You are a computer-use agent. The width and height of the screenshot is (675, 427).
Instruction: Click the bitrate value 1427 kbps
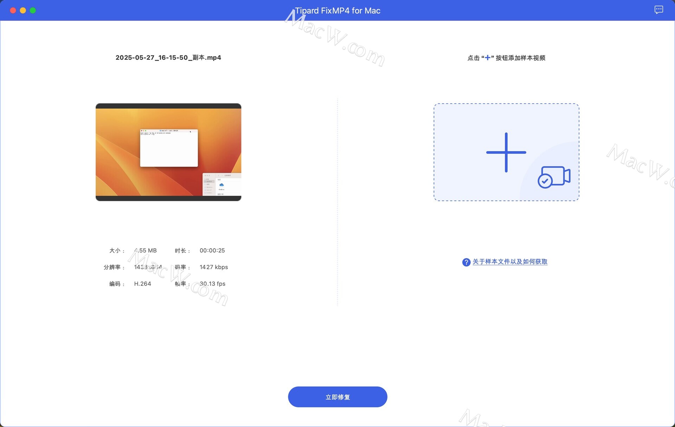pyautogui.click(x=214, y=267)
